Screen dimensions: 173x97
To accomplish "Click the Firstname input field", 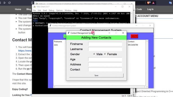I will point(105,44).
